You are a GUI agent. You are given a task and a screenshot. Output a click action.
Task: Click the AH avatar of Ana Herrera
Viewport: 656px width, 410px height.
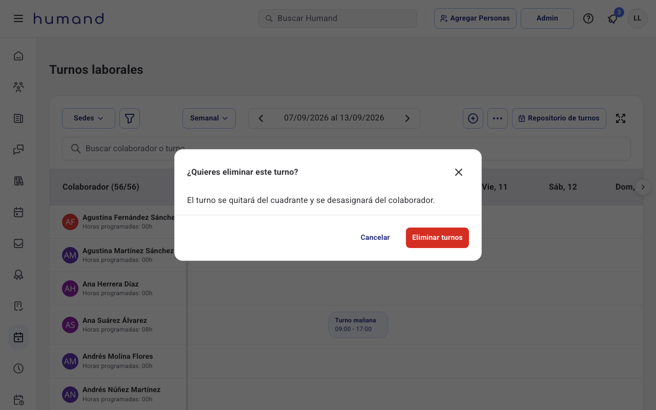coord(70,289)
